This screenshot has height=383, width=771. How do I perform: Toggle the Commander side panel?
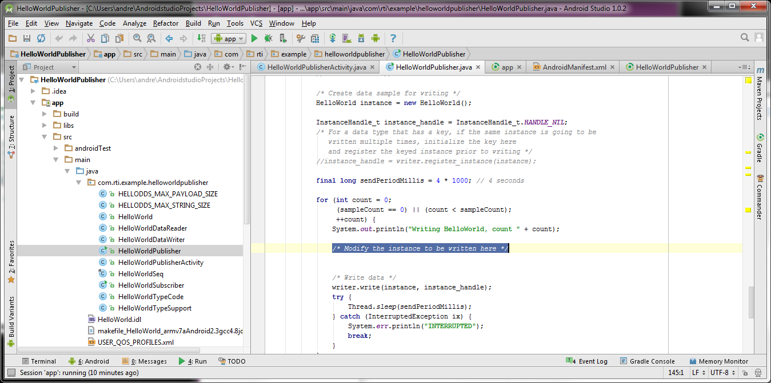pos(760,197)
